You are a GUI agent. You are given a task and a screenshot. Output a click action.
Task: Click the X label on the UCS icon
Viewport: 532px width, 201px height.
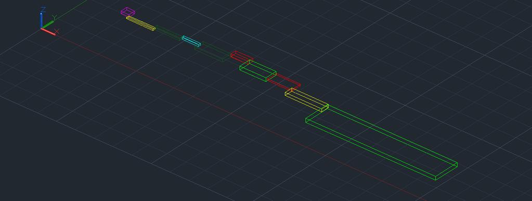[x=57, y=31]
